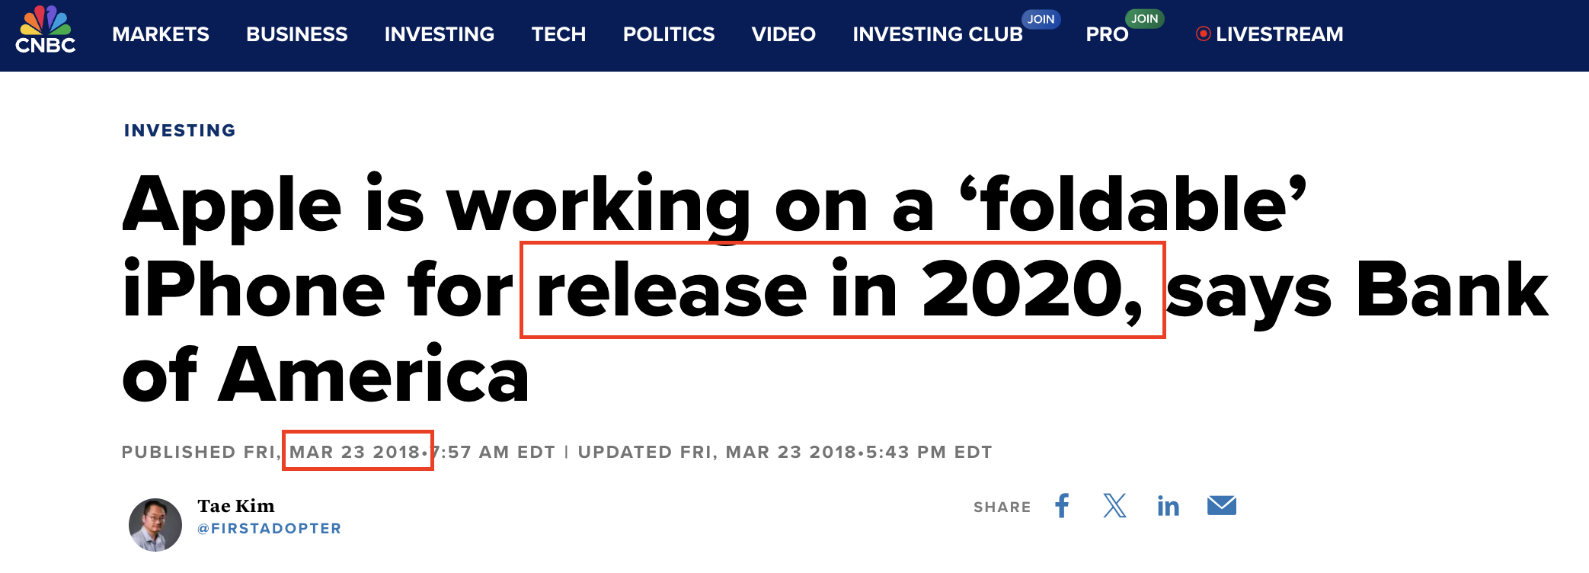
Task: Share article via email icon
Action: (x=1221, y=506)
